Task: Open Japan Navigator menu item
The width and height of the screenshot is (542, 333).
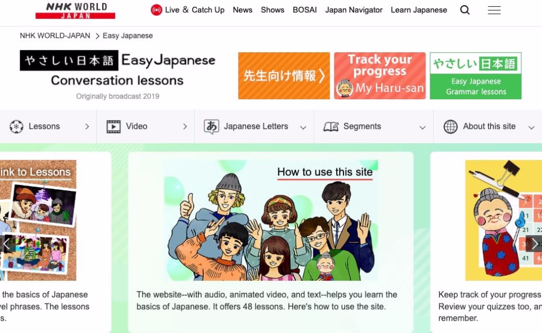Action: point(354,10)
